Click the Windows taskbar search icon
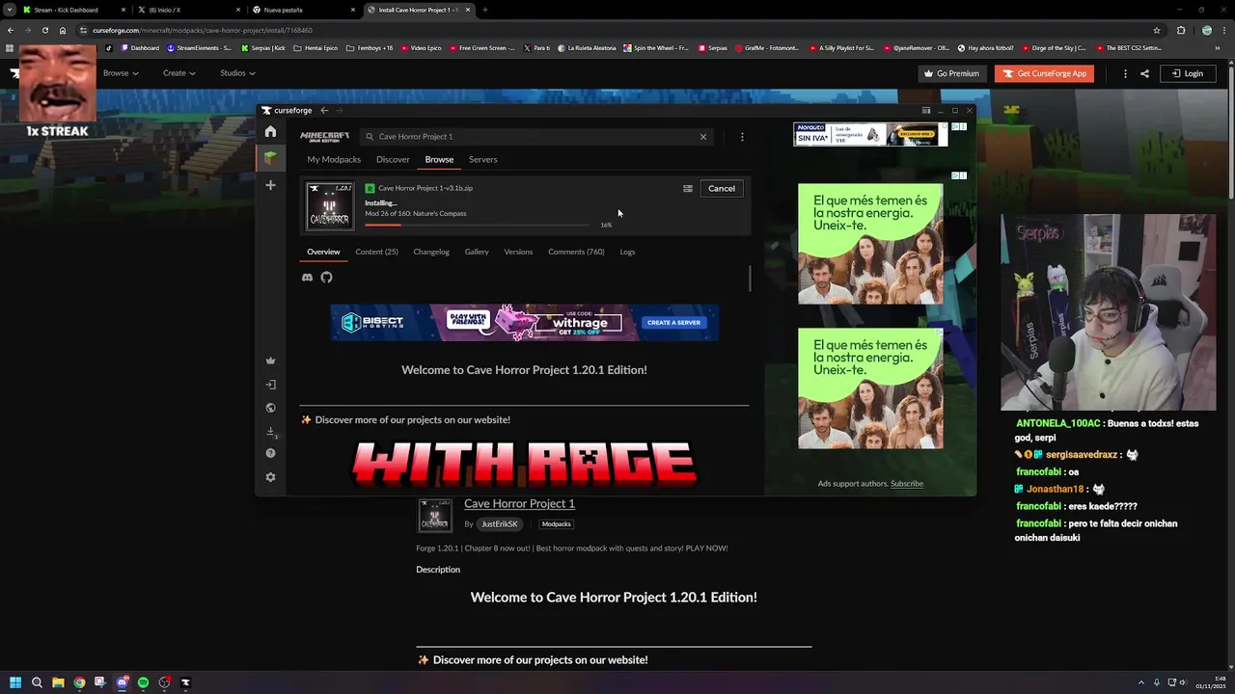1235x694 pixels. click(x=37, y=682)
